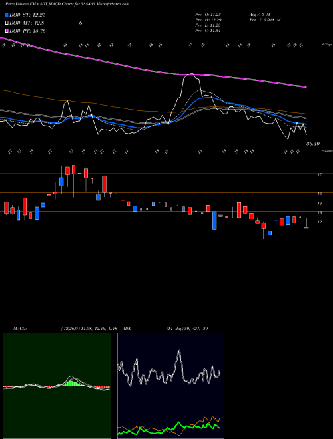Click the blue DOW ST legend swatch
The width and height of the screenshot is (333, 439).
(7, 15)
